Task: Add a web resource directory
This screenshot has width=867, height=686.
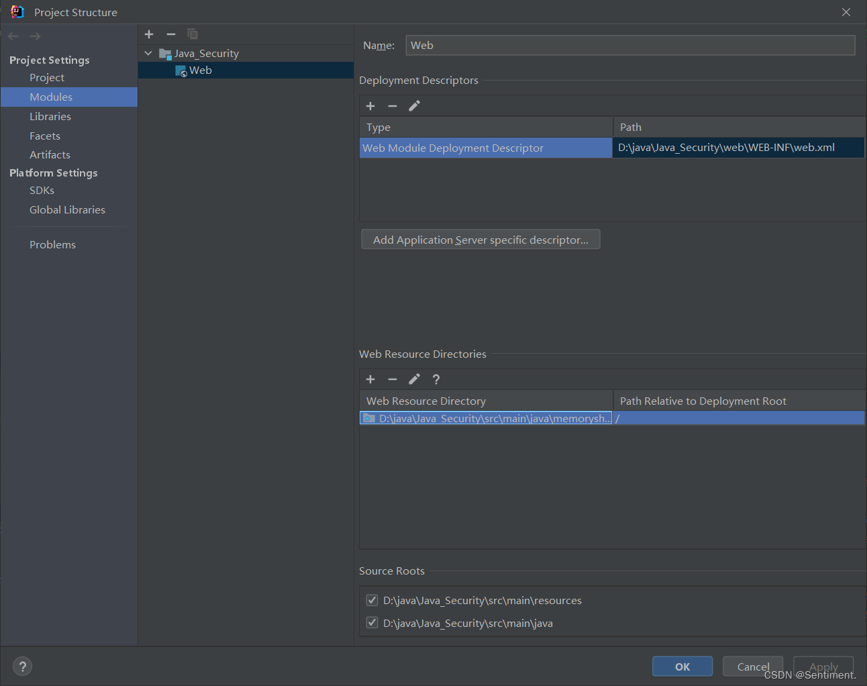Action: (x=370, y=379)
